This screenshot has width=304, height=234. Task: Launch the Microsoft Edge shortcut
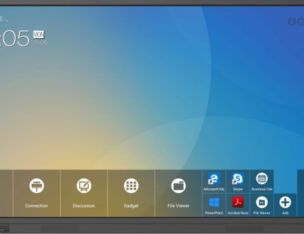[x=214, y=181]
